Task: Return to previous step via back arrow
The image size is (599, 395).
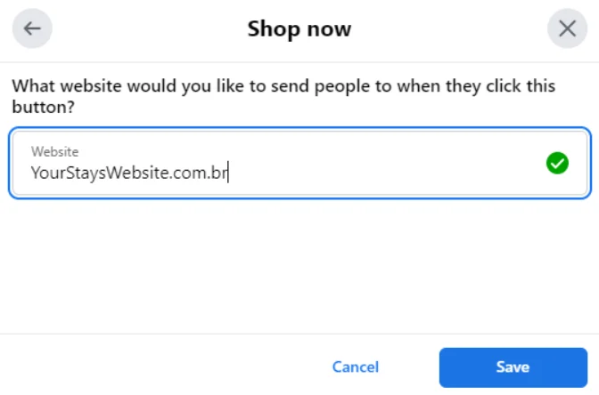Action: (x=32, y=28)
